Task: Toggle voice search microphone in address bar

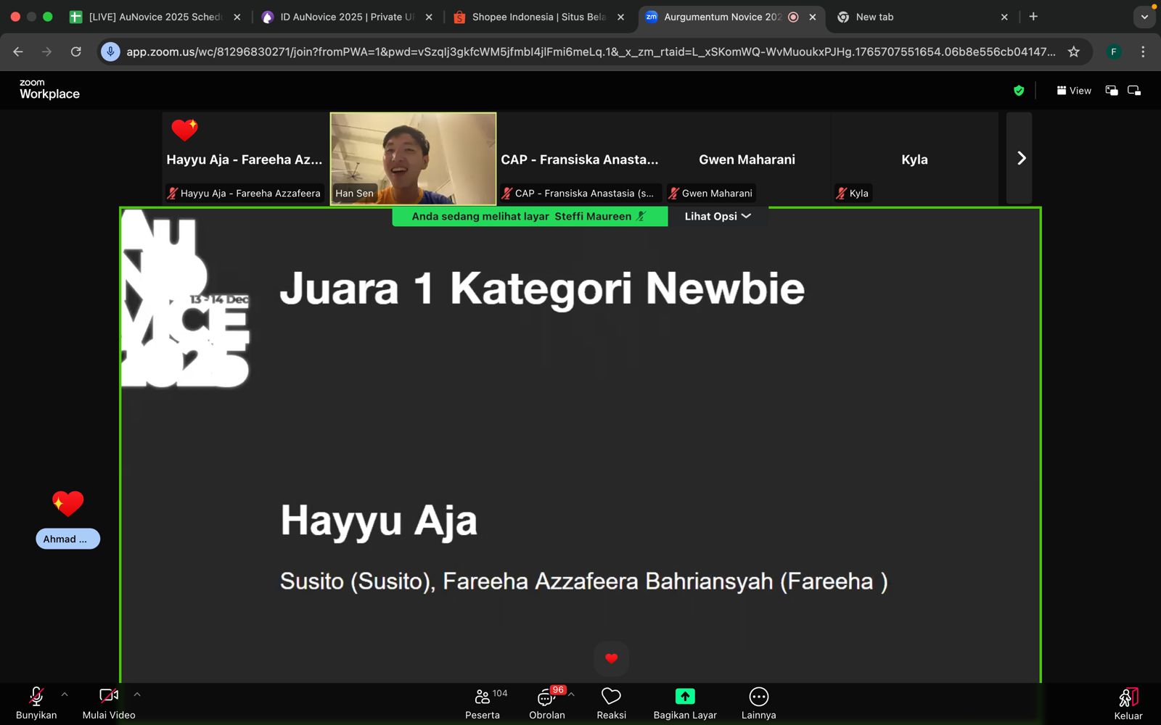Action: (x=110, y=51)
